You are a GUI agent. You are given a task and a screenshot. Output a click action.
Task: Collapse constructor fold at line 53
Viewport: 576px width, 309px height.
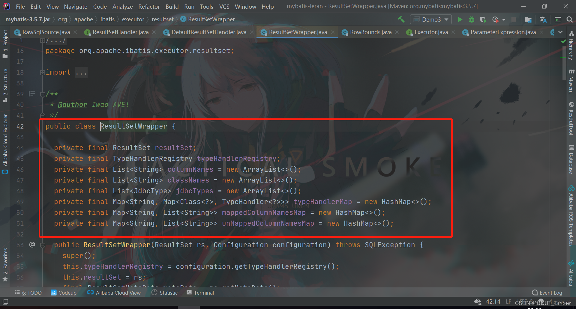[43, 245]
